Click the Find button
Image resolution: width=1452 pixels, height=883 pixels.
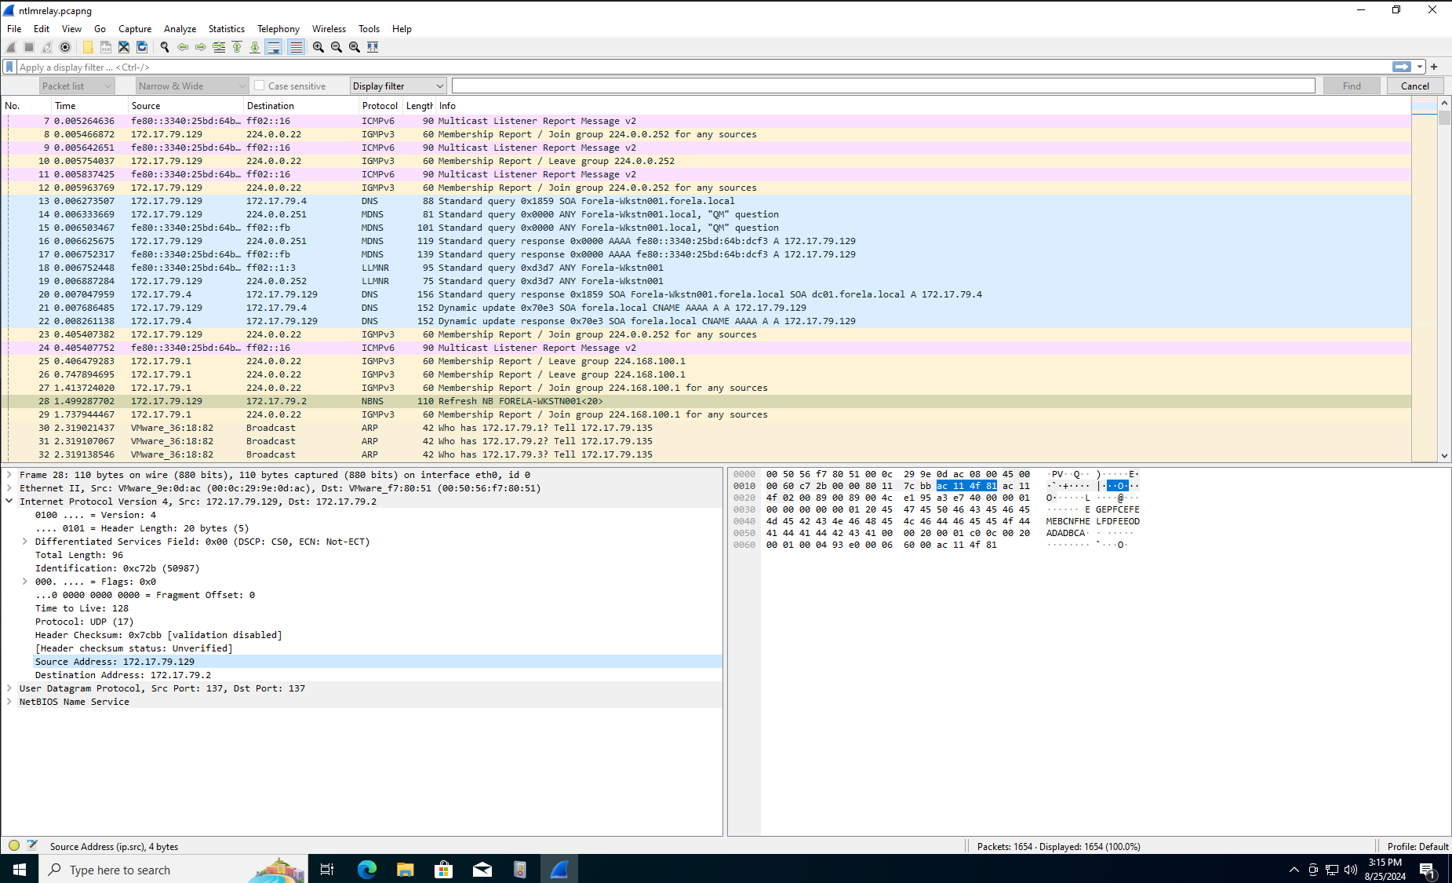coord(1352,86)
